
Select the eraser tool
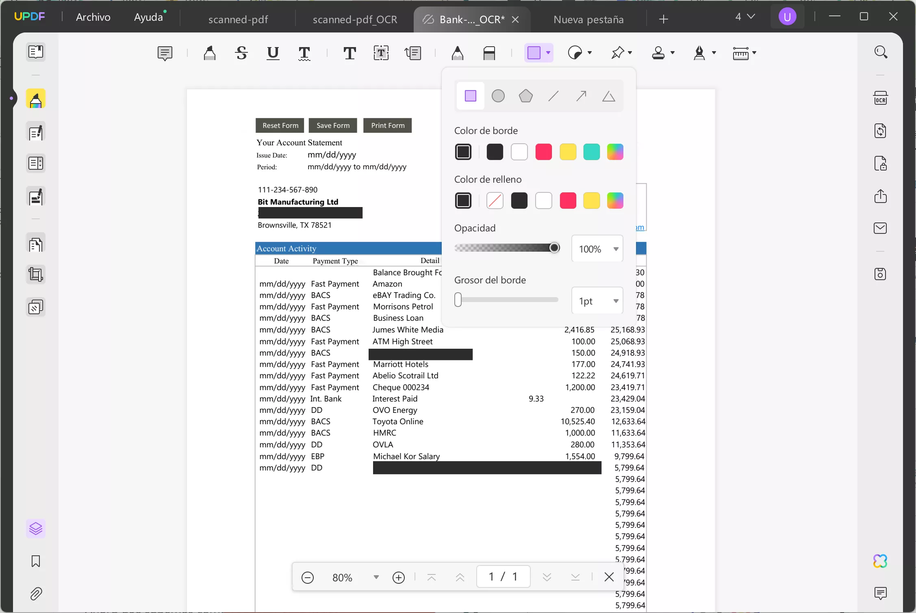coord(489,53)
